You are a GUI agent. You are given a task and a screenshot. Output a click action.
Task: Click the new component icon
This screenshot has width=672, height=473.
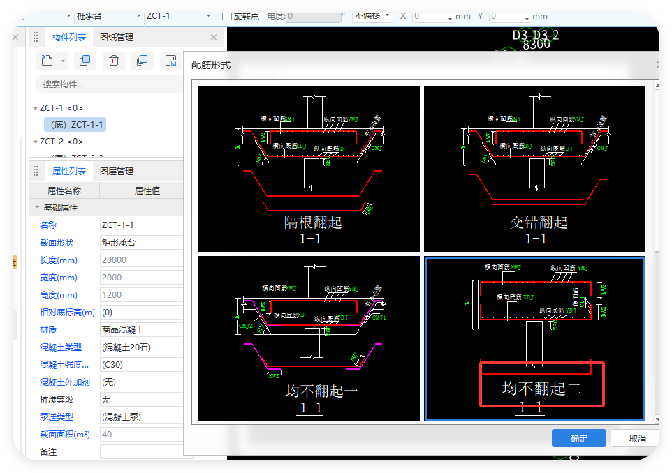47,61
